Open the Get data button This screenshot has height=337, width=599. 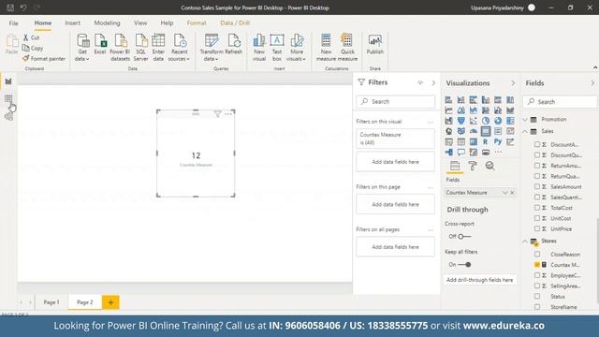point(82,48)
